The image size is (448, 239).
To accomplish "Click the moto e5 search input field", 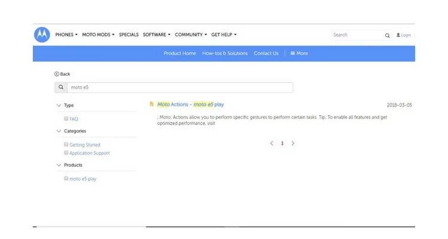I will (180, 87).
